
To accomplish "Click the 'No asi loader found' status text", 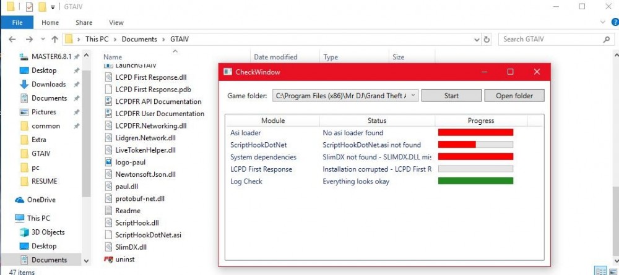I will click(x=353, y=133).
